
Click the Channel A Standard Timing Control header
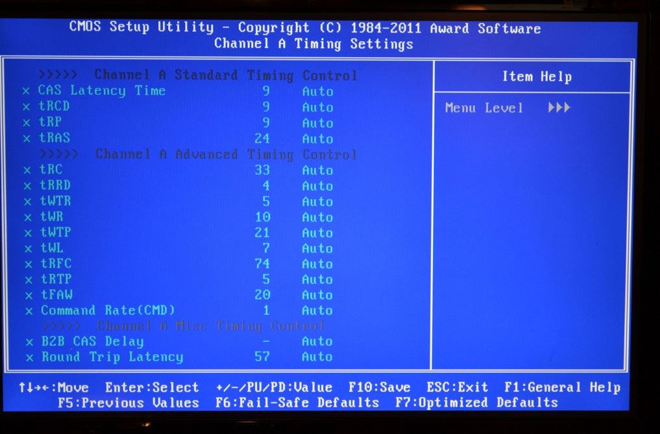point(198,75)
